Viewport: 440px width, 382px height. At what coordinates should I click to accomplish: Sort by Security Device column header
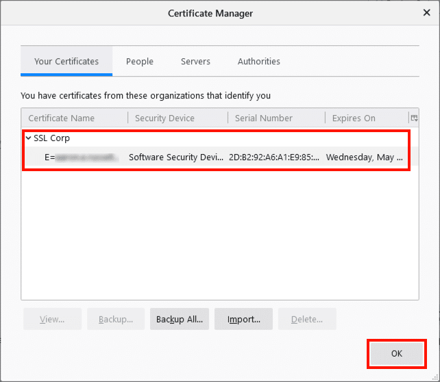point(177,118)
